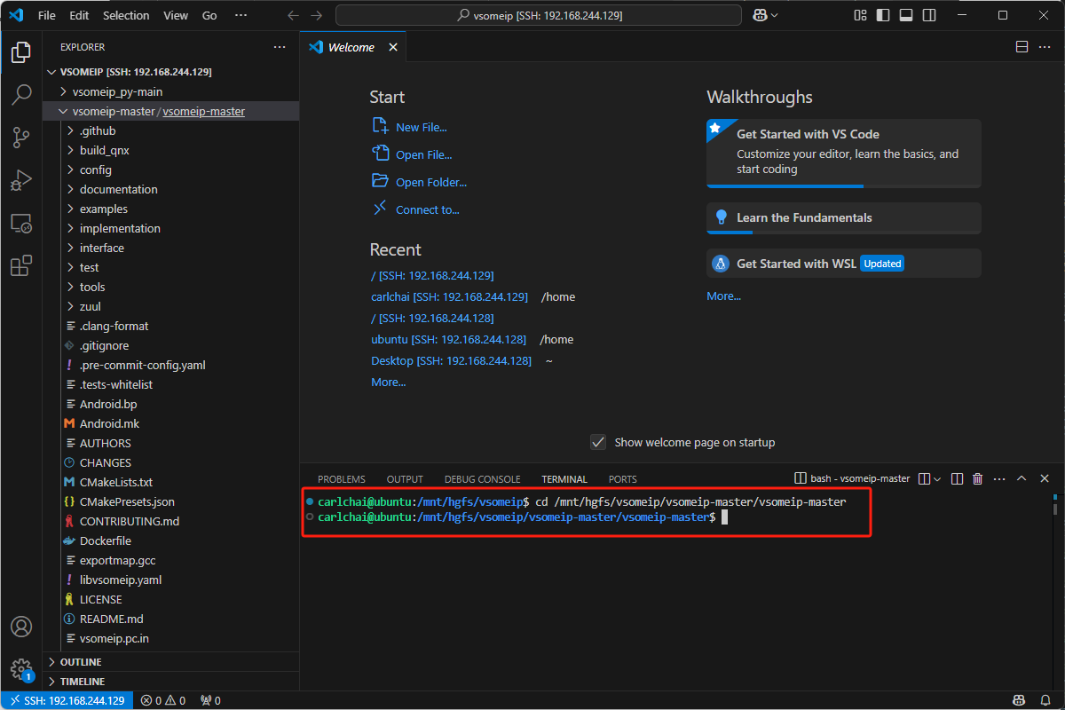Go back using the title bar arrow

[x=294, y=15]
